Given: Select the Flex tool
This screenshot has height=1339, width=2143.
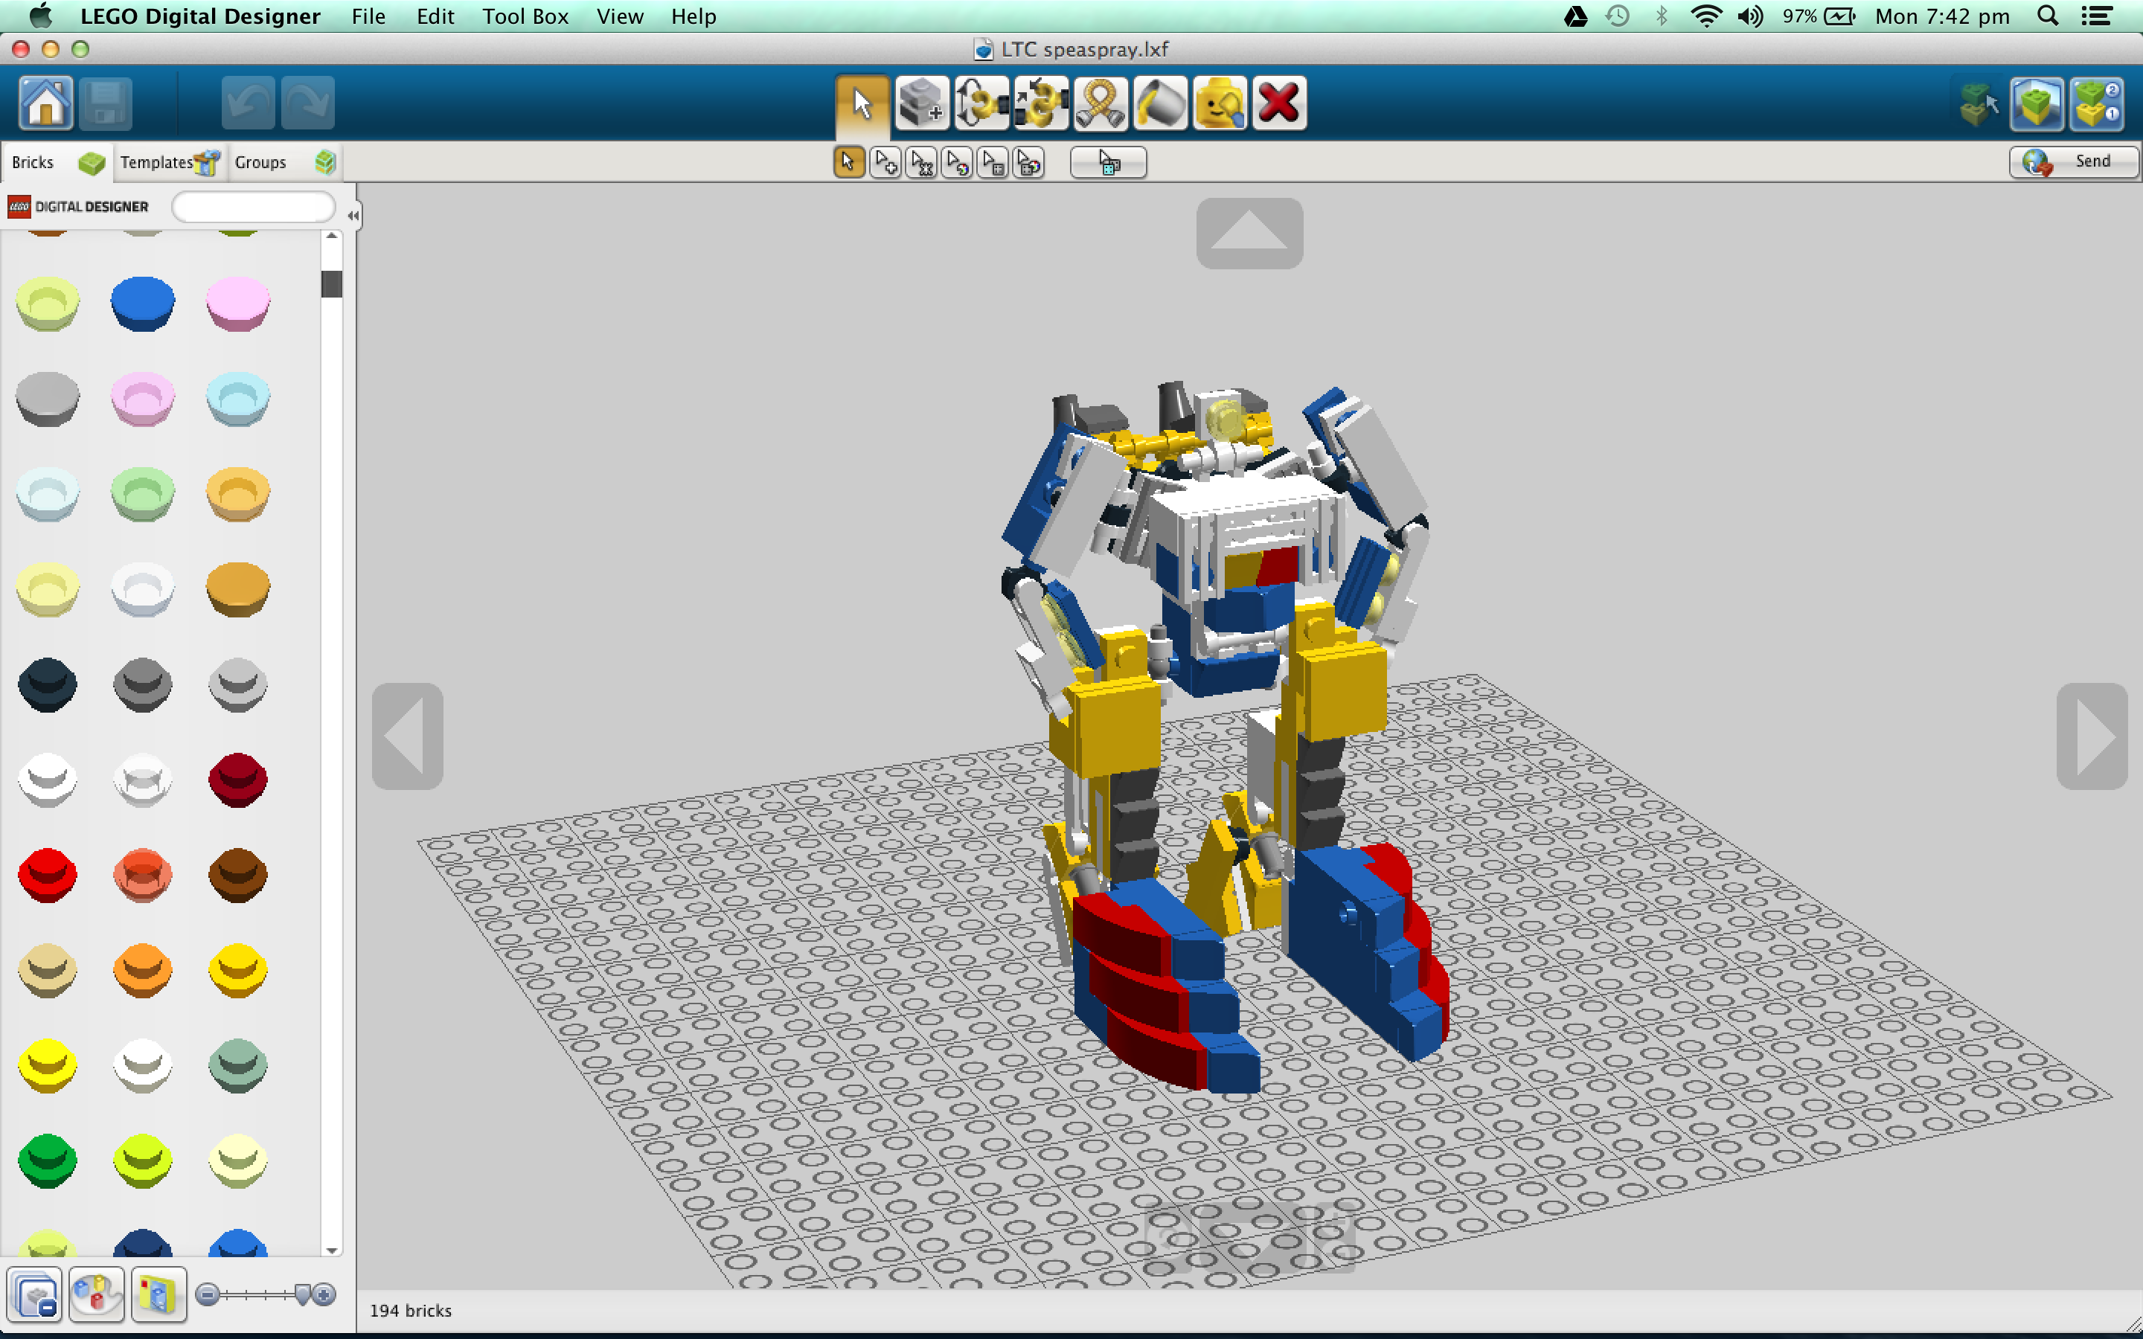Looking at the screenshot, I should click(1100, 102).
